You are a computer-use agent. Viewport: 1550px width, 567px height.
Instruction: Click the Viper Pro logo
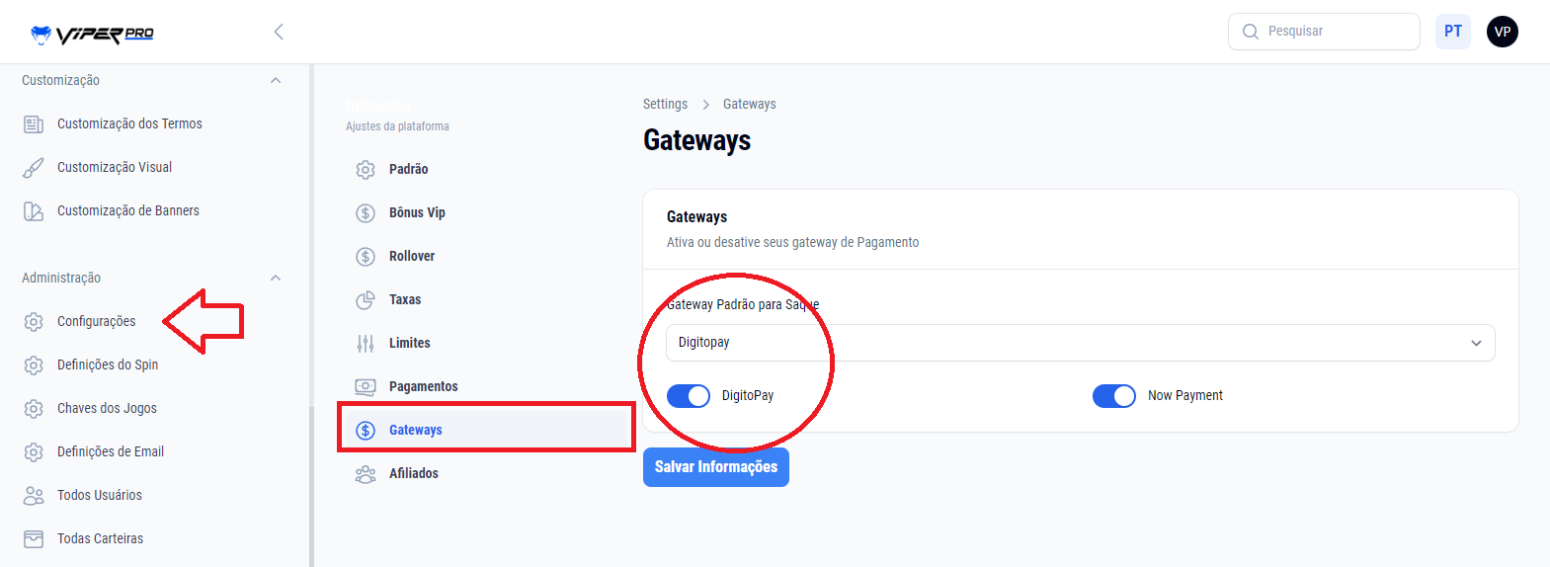[x=92, y=35]
